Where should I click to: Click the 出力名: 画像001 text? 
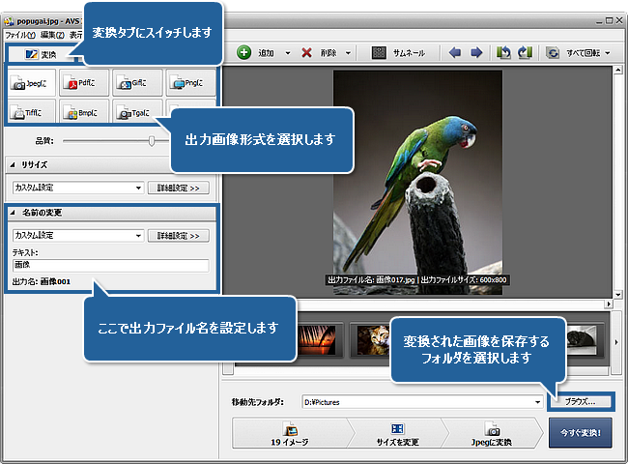click(42, 281)
